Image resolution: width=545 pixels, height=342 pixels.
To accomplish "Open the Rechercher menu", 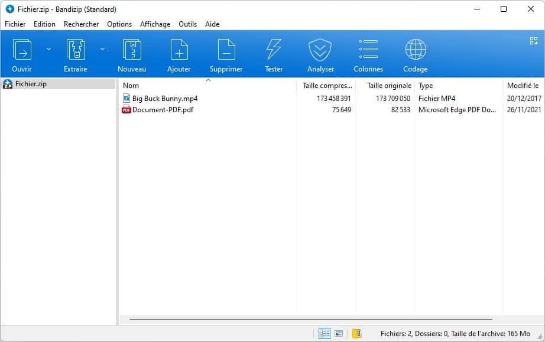I will coord(82,24).
